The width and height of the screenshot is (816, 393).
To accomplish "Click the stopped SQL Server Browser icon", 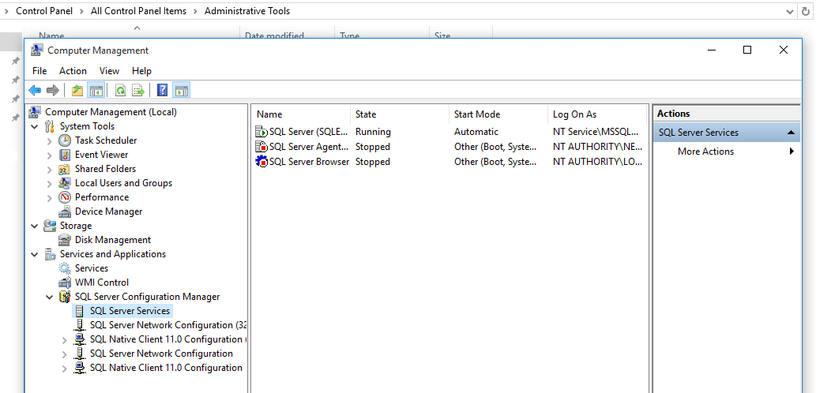I will [261, 162].
